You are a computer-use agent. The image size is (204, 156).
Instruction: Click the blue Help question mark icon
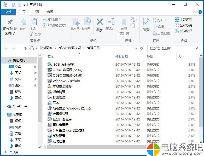tap(200, 12)
